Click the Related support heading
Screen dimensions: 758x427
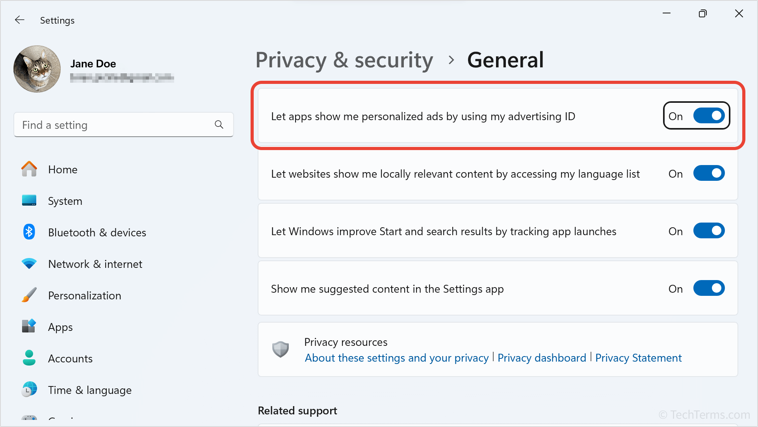[297, 410]
